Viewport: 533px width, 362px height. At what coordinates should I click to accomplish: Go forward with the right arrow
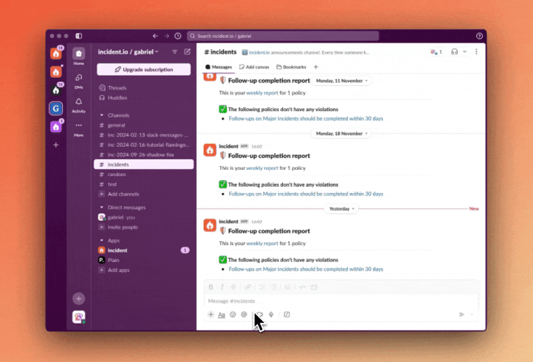click(166, 36)
